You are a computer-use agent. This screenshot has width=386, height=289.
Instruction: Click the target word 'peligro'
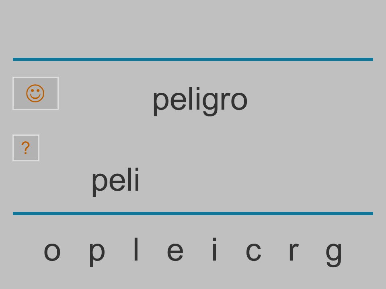tap(200, 101)
